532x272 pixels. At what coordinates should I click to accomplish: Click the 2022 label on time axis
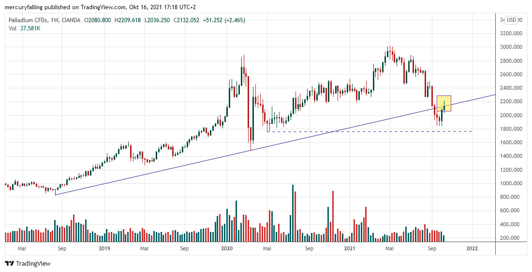click(x=472, y=249)
